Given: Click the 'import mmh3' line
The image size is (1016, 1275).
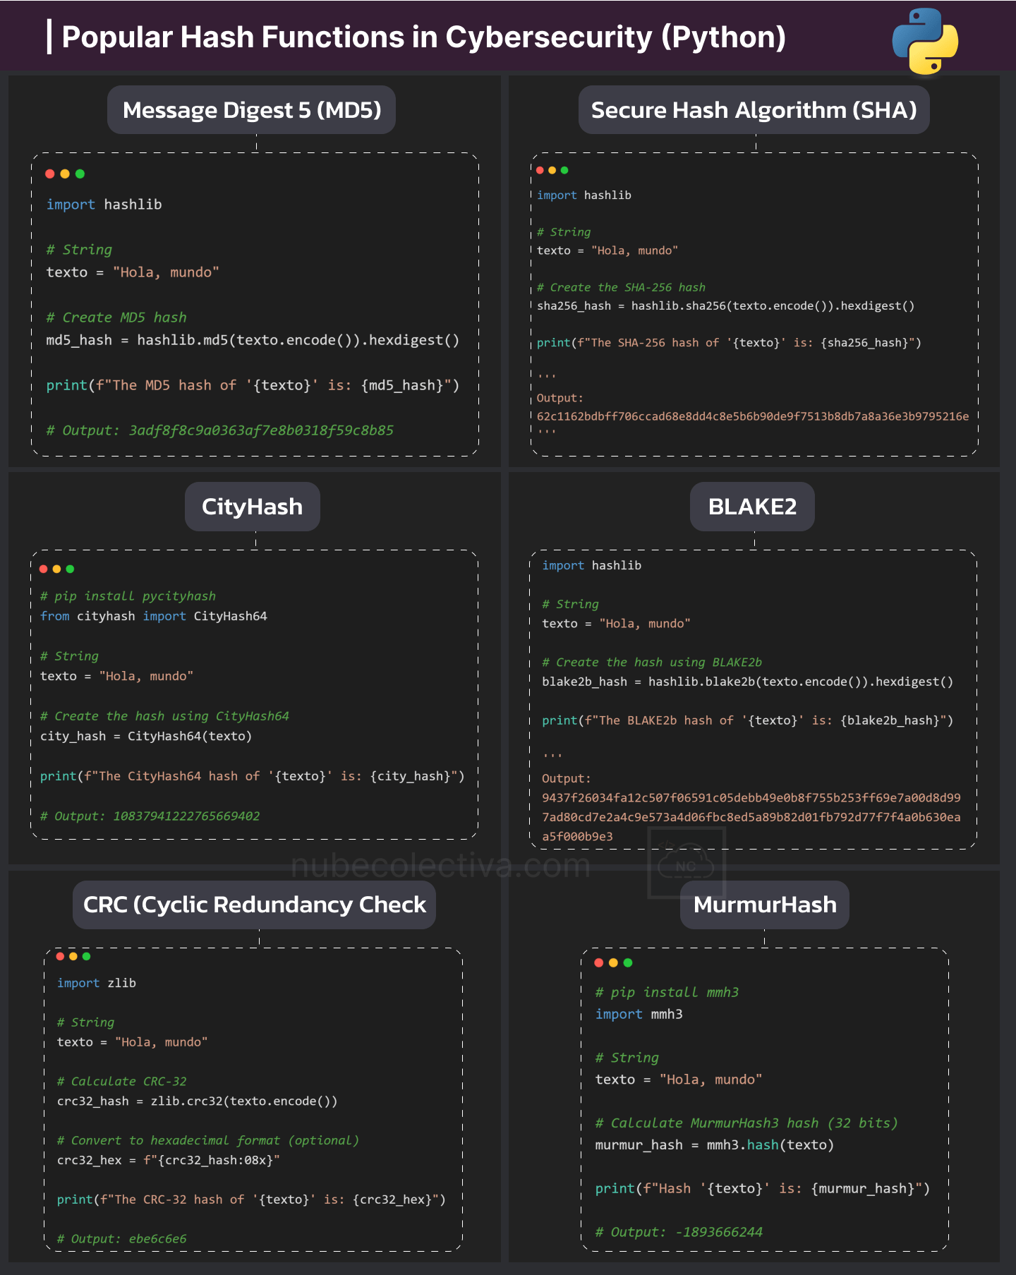Looking at the screenshot, I should point(639,1015).
